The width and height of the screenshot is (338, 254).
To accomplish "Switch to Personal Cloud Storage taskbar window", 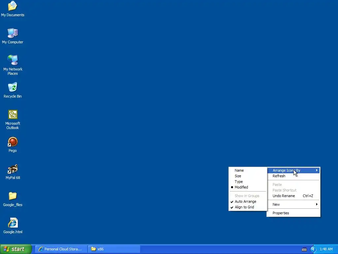I will 61,249.
